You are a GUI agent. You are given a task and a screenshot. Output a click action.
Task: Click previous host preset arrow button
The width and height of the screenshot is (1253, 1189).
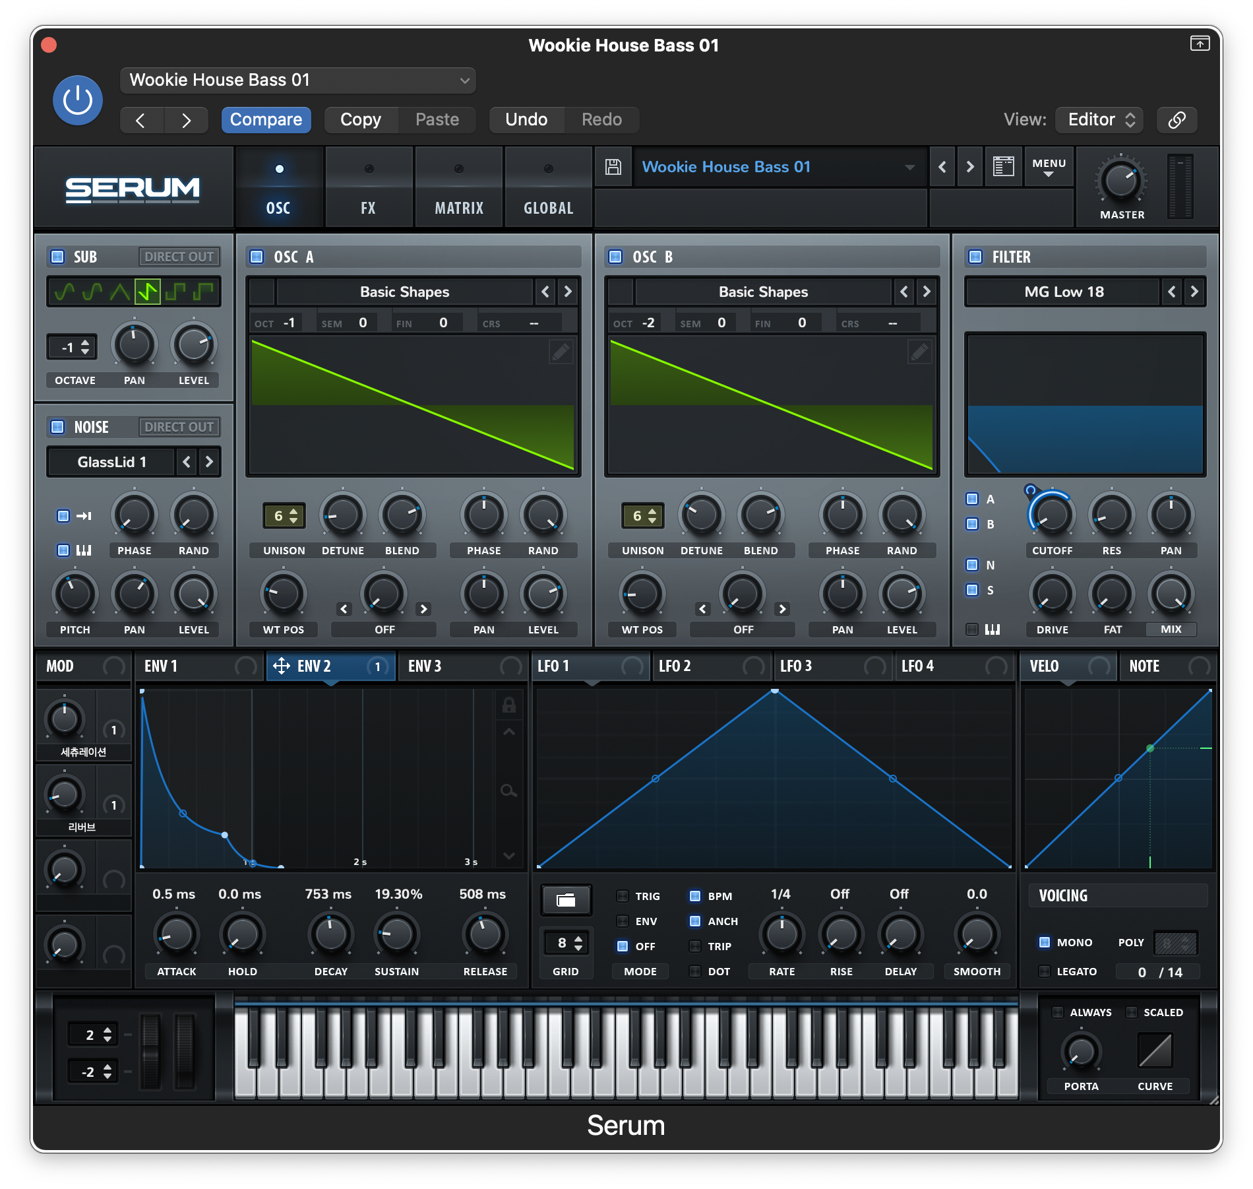point(140,120)
